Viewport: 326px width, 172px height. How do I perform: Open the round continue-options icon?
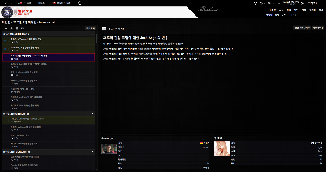(80, 3)
